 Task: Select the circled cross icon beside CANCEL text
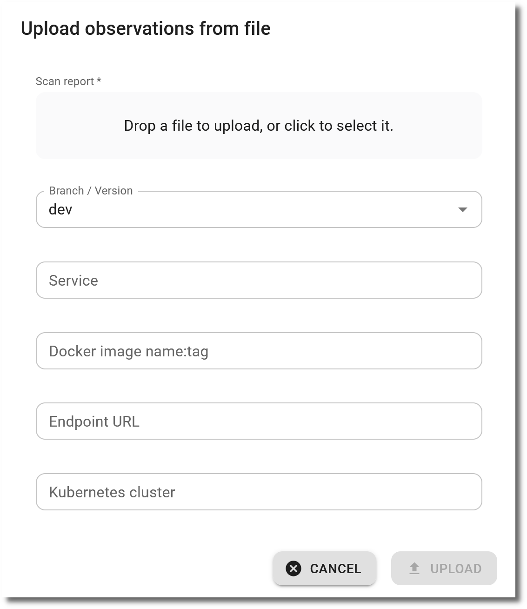294,569
